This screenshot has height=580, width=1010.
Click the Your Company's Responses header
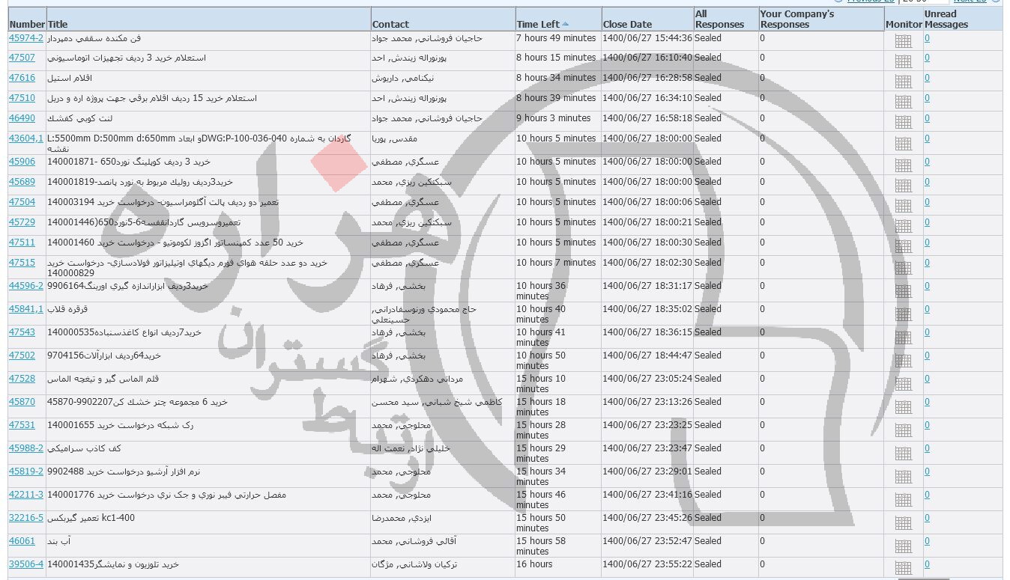pyautogui.click(x=797, y=19)
